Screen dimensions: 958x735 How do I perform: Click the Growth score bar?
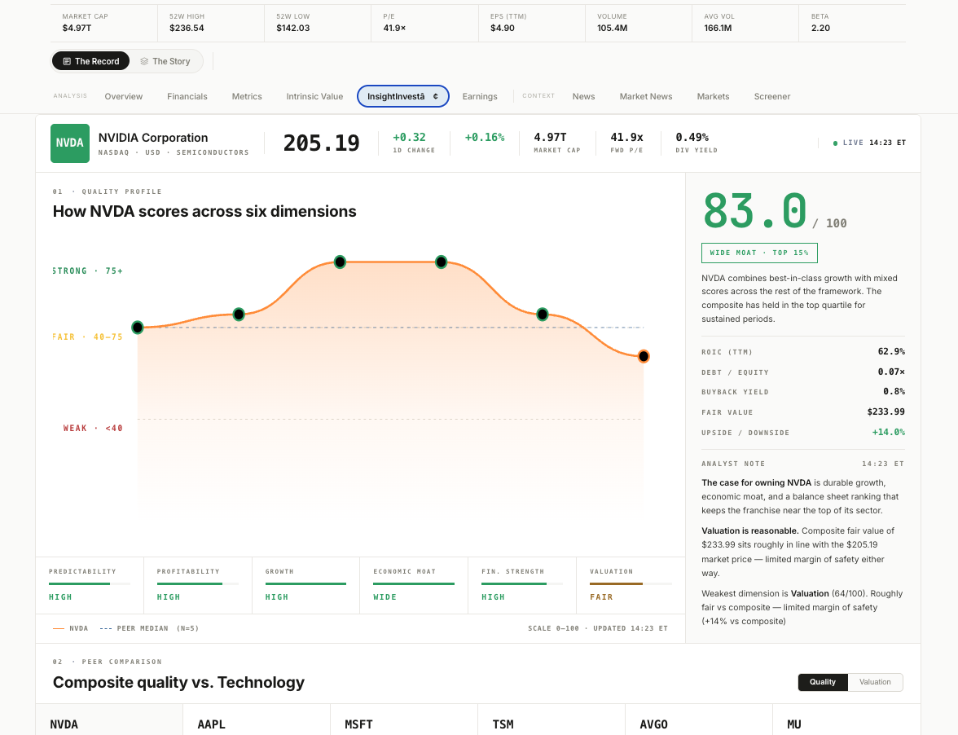pos(305,584)
